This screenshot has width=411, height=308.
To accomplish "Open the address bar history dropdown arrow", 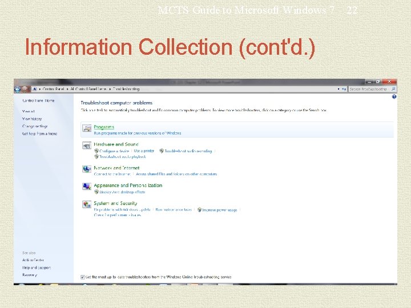I will click(339, 89).
